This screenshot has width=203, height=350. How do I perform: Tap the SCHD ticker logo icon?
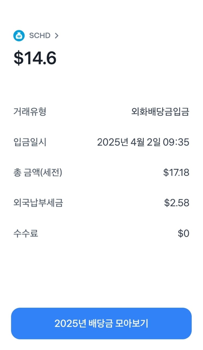[19, 36]
